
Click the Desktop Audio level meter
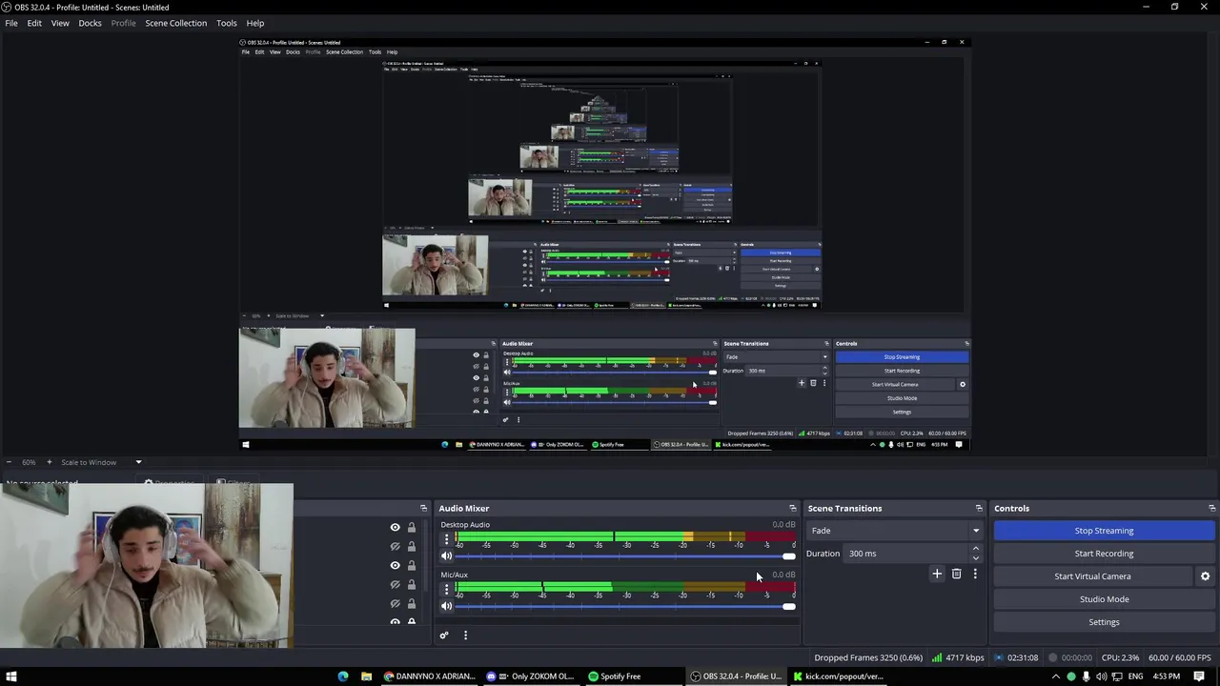pyautogui.click(x=625, y=537)
